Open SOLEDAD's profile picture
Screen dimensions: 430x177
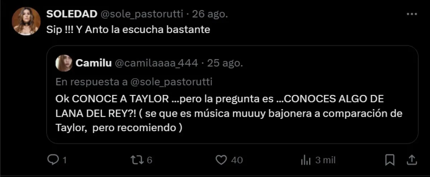(26, 21)
